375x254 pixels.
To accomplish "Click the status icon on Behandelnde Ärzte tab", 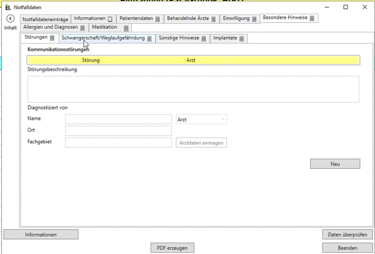I will [x=213, y=19].
